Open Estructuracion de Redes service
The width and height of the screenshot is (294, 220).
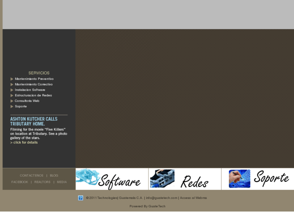[x=34, y=95]
